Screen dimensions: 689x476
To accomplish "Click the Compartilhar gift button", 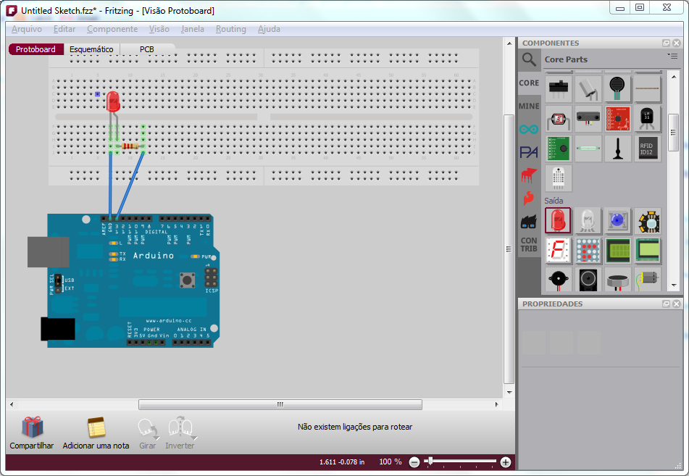I will pos(32,433).
